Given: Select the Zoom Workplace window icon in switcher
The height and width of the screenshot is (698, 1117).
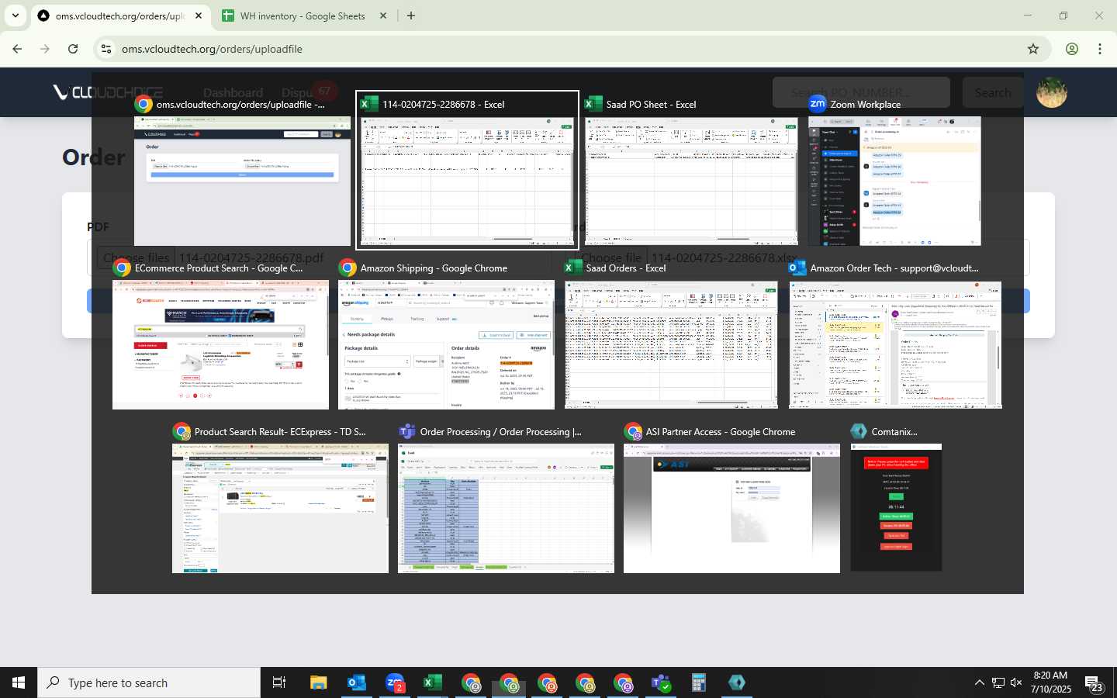Looking at the screenshot, I should pos(818,104).
